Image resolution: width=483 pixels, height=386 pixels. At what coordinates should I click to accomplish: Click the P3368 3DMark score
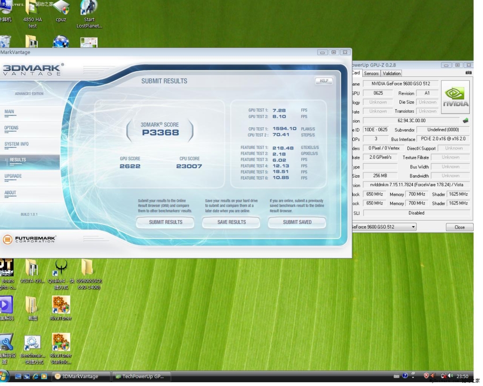(x=160, y=132)
